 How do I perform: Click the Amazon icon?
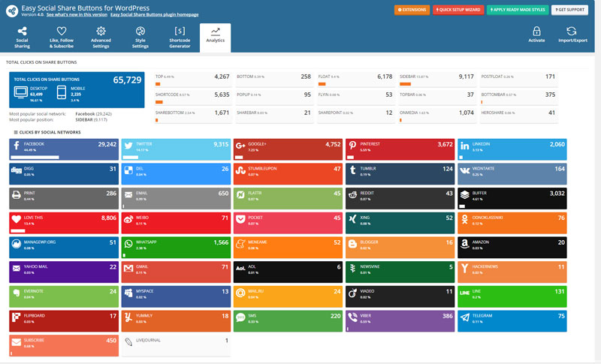click(464, 244)
